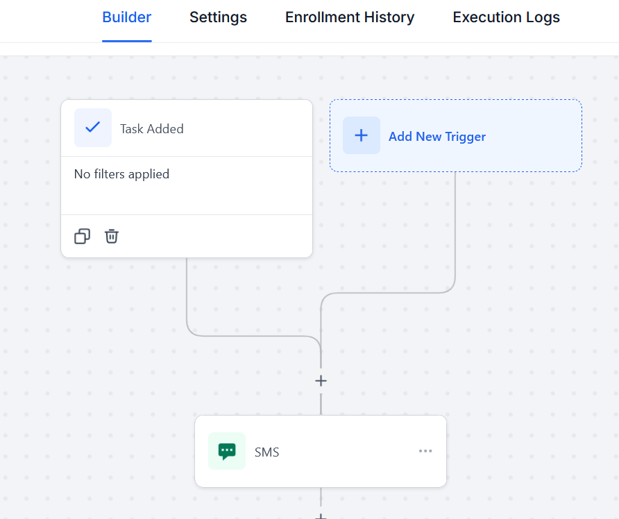Go to the Enrollment History tab
The image size is (619, 519).
pyautogui.click(x=350, y=18)
